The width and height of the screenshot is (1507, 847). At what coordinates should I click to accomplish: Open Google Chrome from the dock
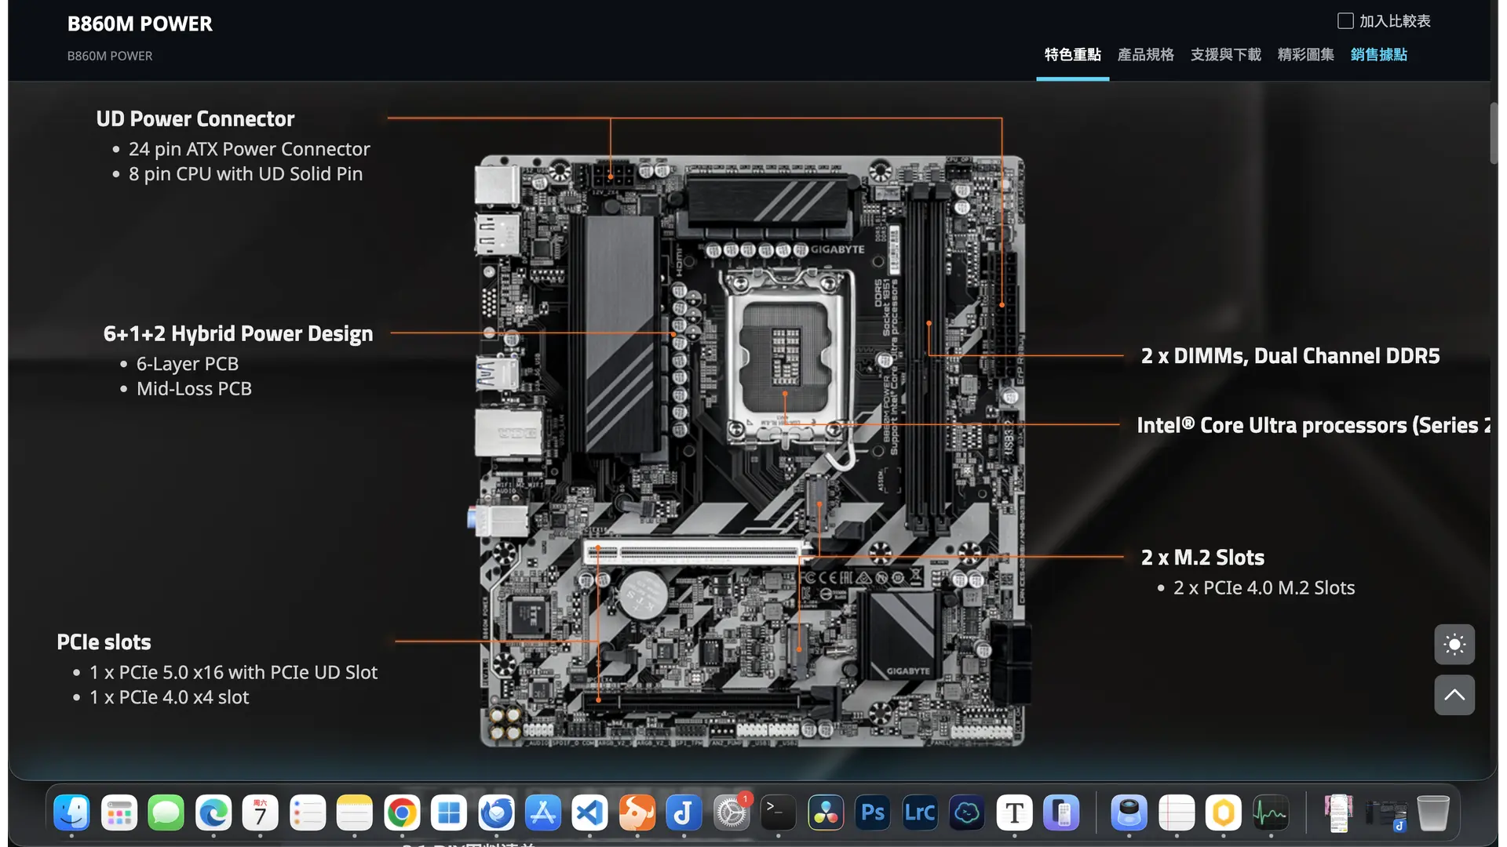point(402,813)
